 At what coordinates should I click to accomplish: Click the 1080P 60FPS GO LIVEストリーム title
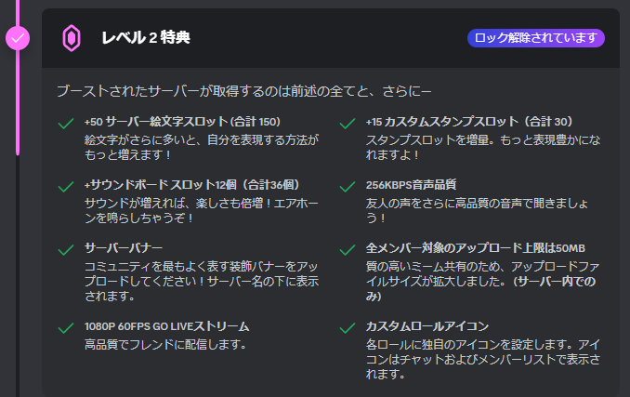tap(166, 326)
